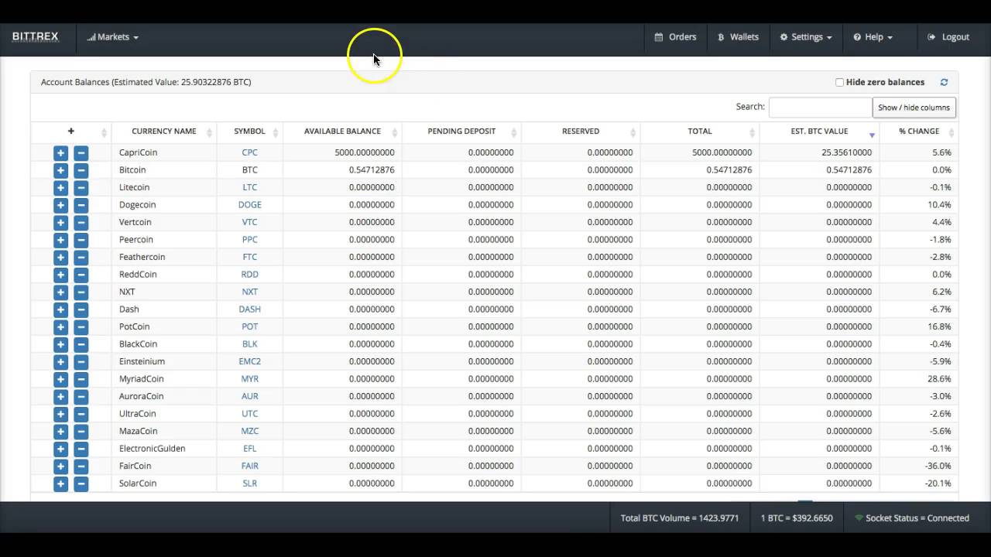Screen dimensions: 991x557
Task: Click the 5000.00000000 available balance cell
Action: click(364, 152)
